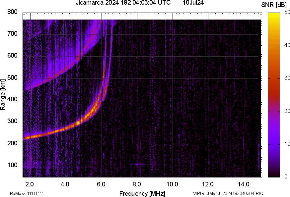Click the faint echo near 8 MHz at 100 km

coord(137,164)
